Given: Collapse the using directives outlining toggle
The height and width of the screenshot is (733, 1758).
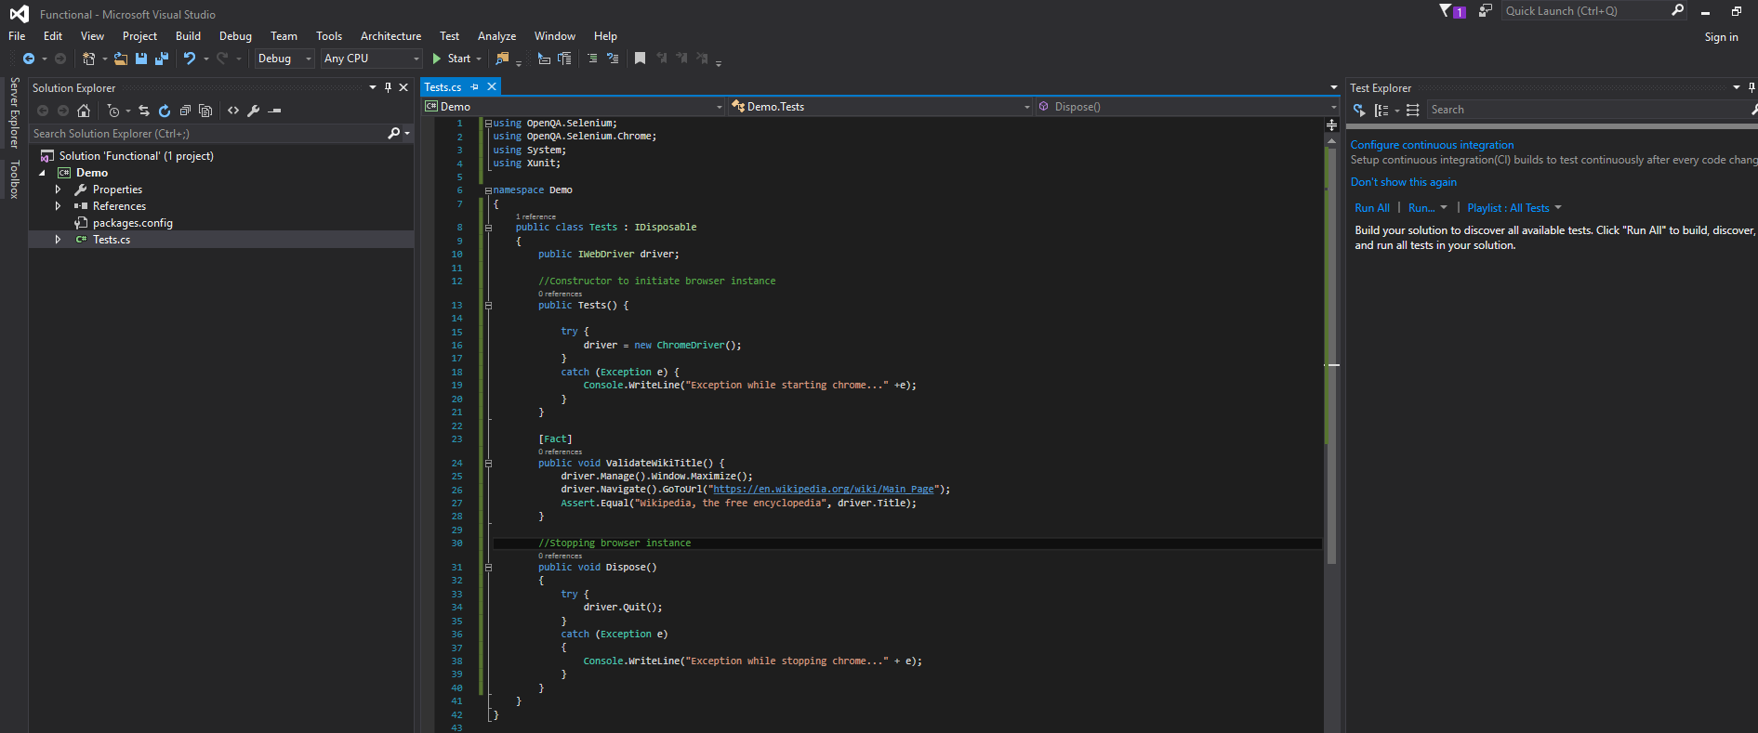Looking at the screenshot, I should pos(488,124).
